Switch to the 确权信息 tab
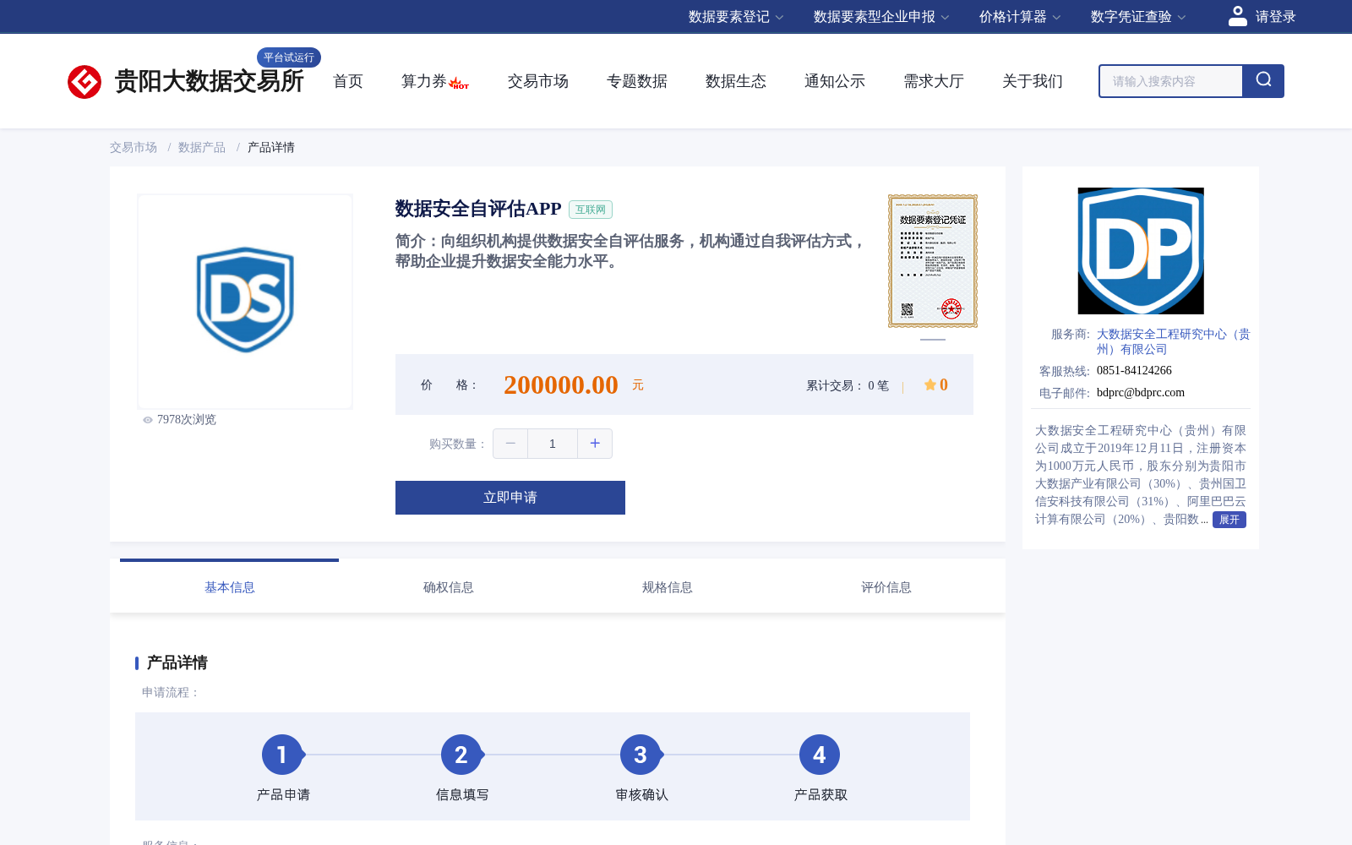This screenshot has height=845, width=1352. pos(448,587)
